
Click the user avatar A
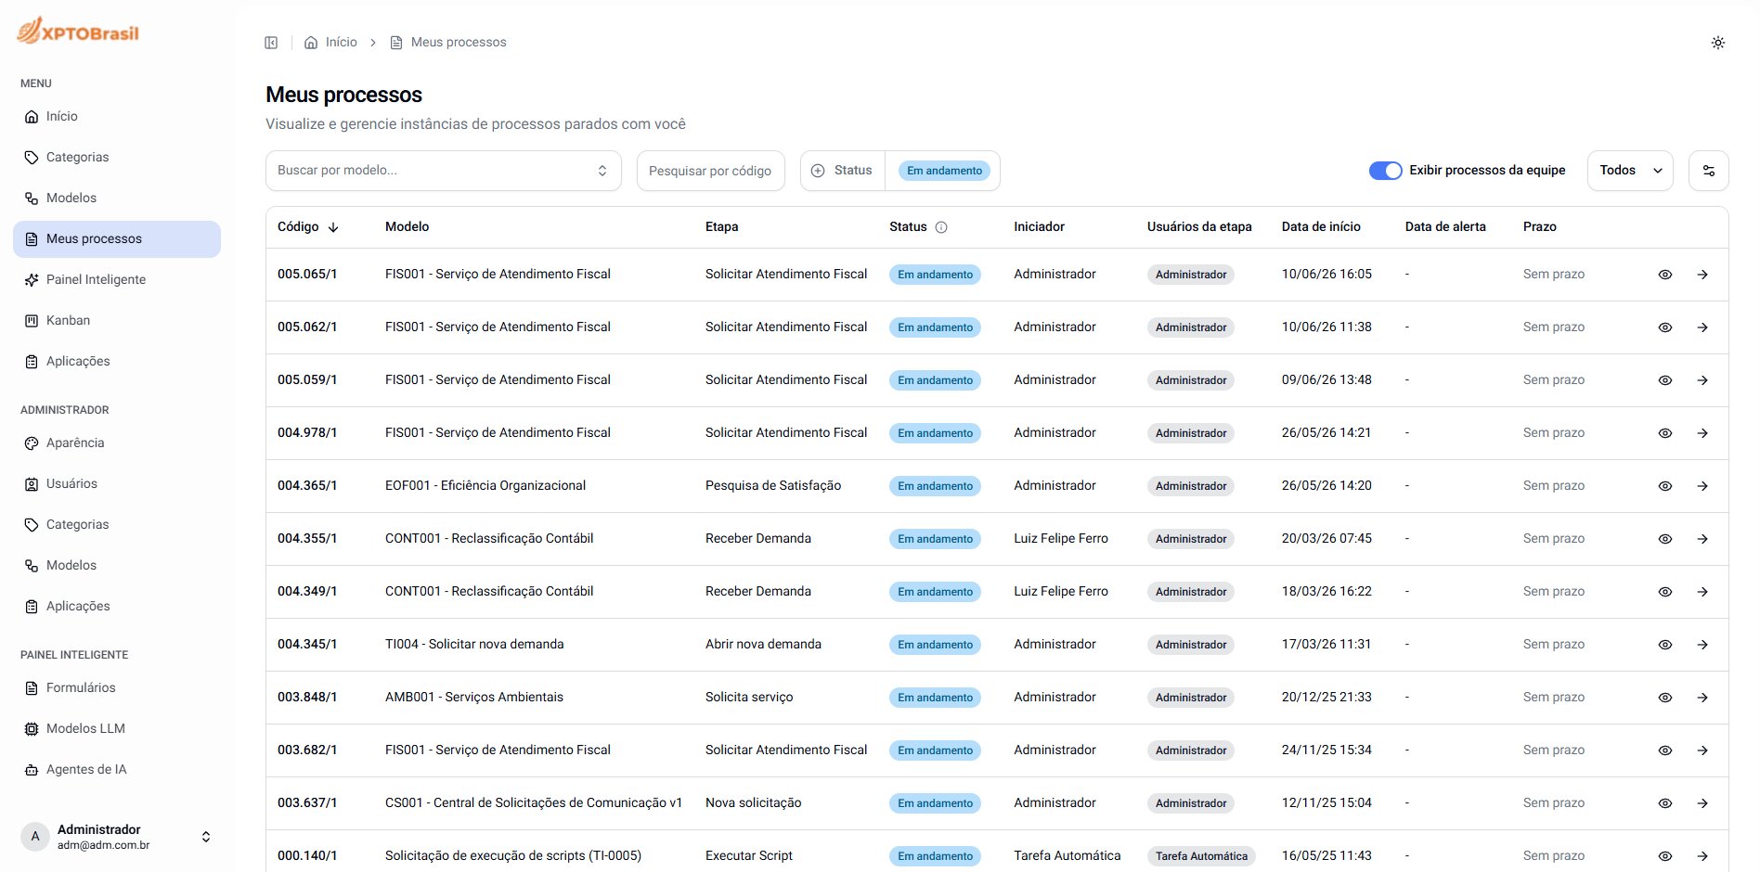pyautogui.click(x=35, y=837)
